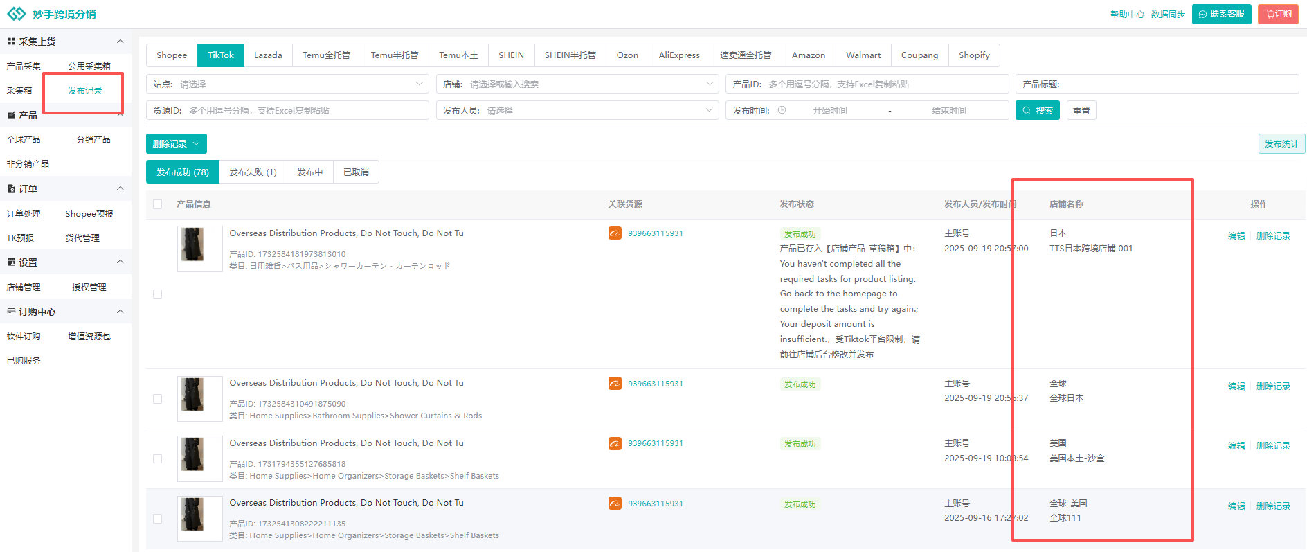Click 编辑 link for the first product
1307x552 pixels.
click(1236, 236)
